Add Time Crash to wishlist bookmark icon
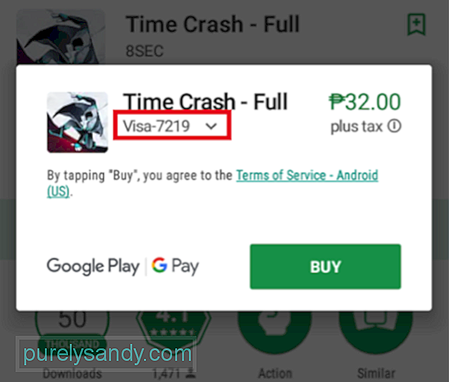The image size is (449, 382). (417, 24)
